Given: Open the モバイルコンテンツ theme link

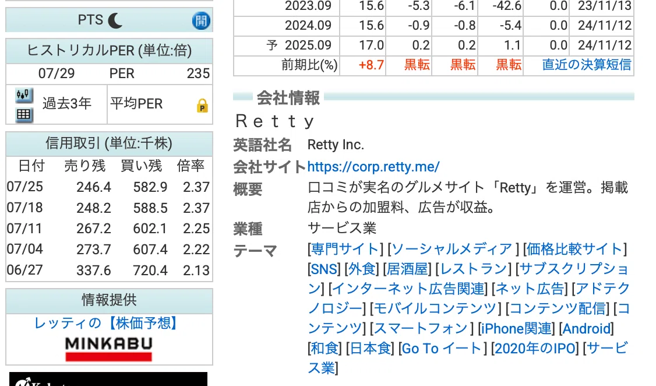Looking at the screenshot, I should click(x=435, y=308).
